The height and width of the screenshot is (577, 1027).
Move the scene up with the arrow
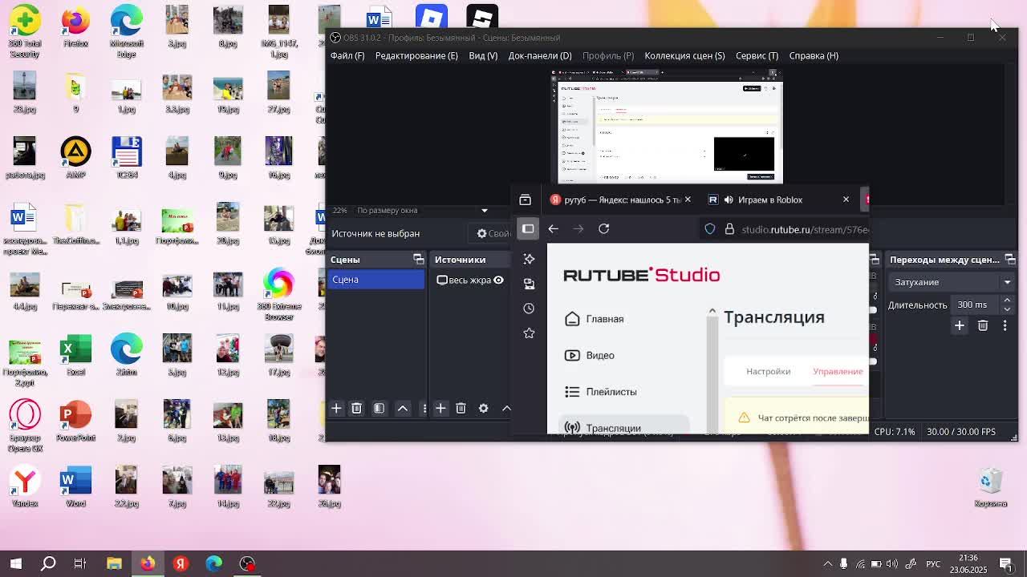tap(403, 409)
